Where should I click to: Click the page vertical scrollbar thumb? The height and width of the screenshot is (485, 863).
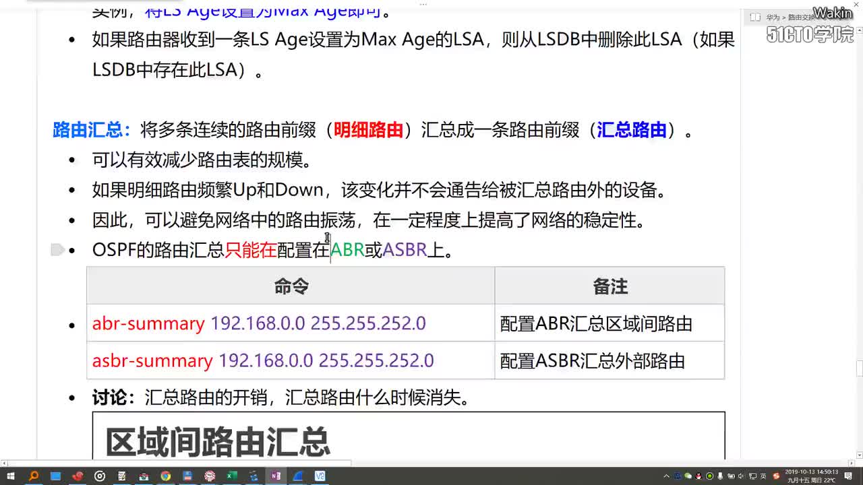pyautogui.click(x=859, y=368)
